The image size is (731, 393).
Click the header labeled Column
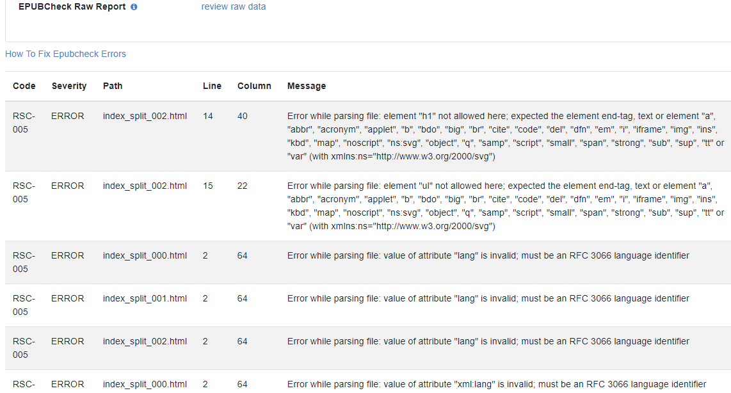(254, 86)
